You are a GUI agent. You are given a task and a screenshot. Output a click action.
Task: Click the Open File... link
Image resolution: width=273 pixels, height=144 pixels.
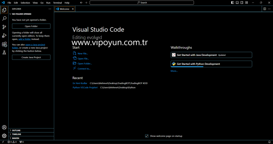tap(83, 59)
